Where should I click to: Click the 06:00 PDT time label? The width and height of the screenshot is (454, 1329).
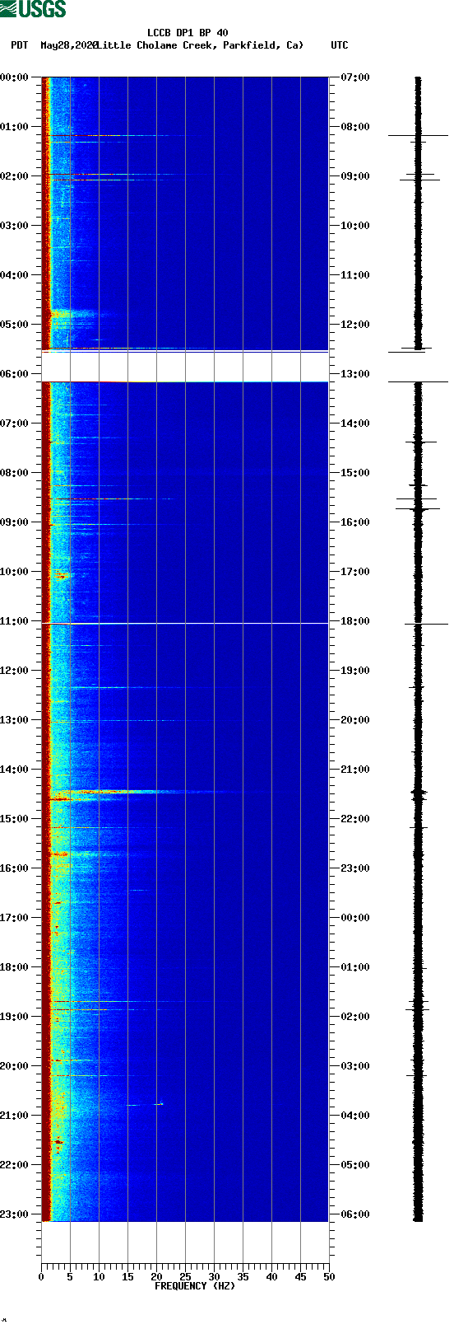(x=15, y=374)
